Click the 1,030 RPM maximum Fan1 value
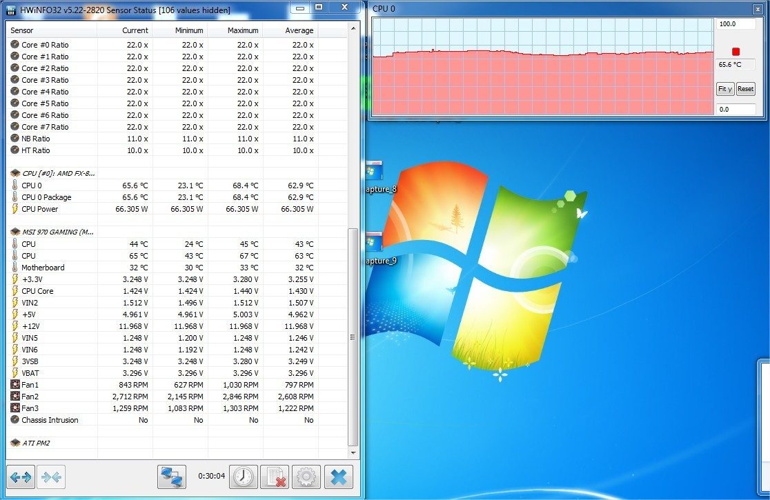The width and height of the screenshot is (770, 500). 241,385
